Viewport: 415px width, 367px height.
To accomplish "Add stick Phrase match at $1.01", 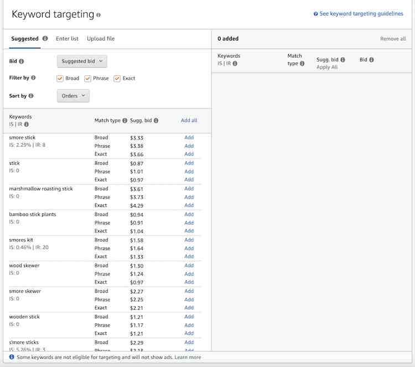I will [x=189, y=172].
